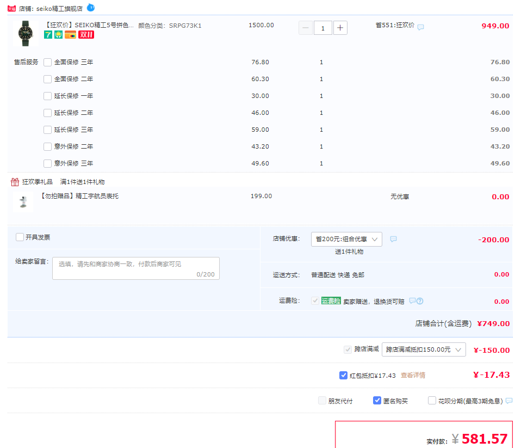Click the 199.00 gift price
515x448 pixels.
pyautogui.click(x=261, y=196)
